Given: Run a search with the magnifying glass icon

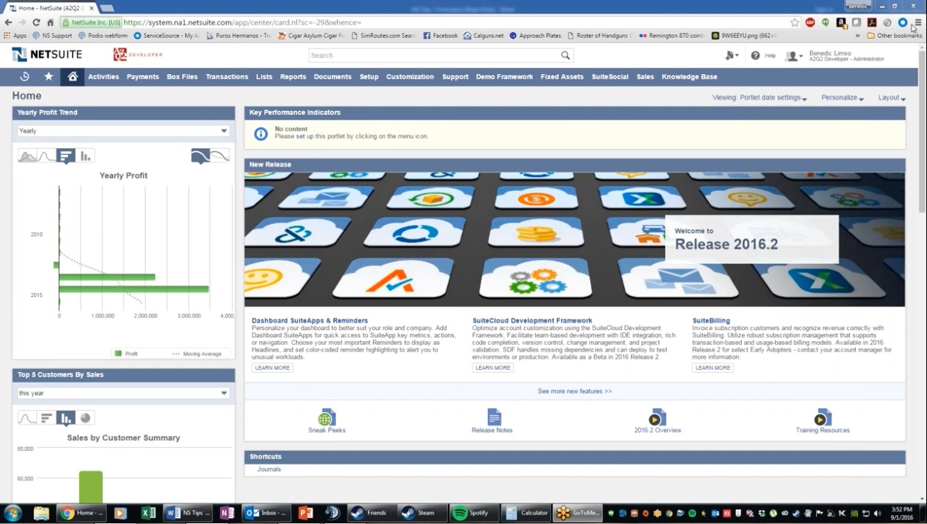Looking at the screenshot, I should click(566, 55).
